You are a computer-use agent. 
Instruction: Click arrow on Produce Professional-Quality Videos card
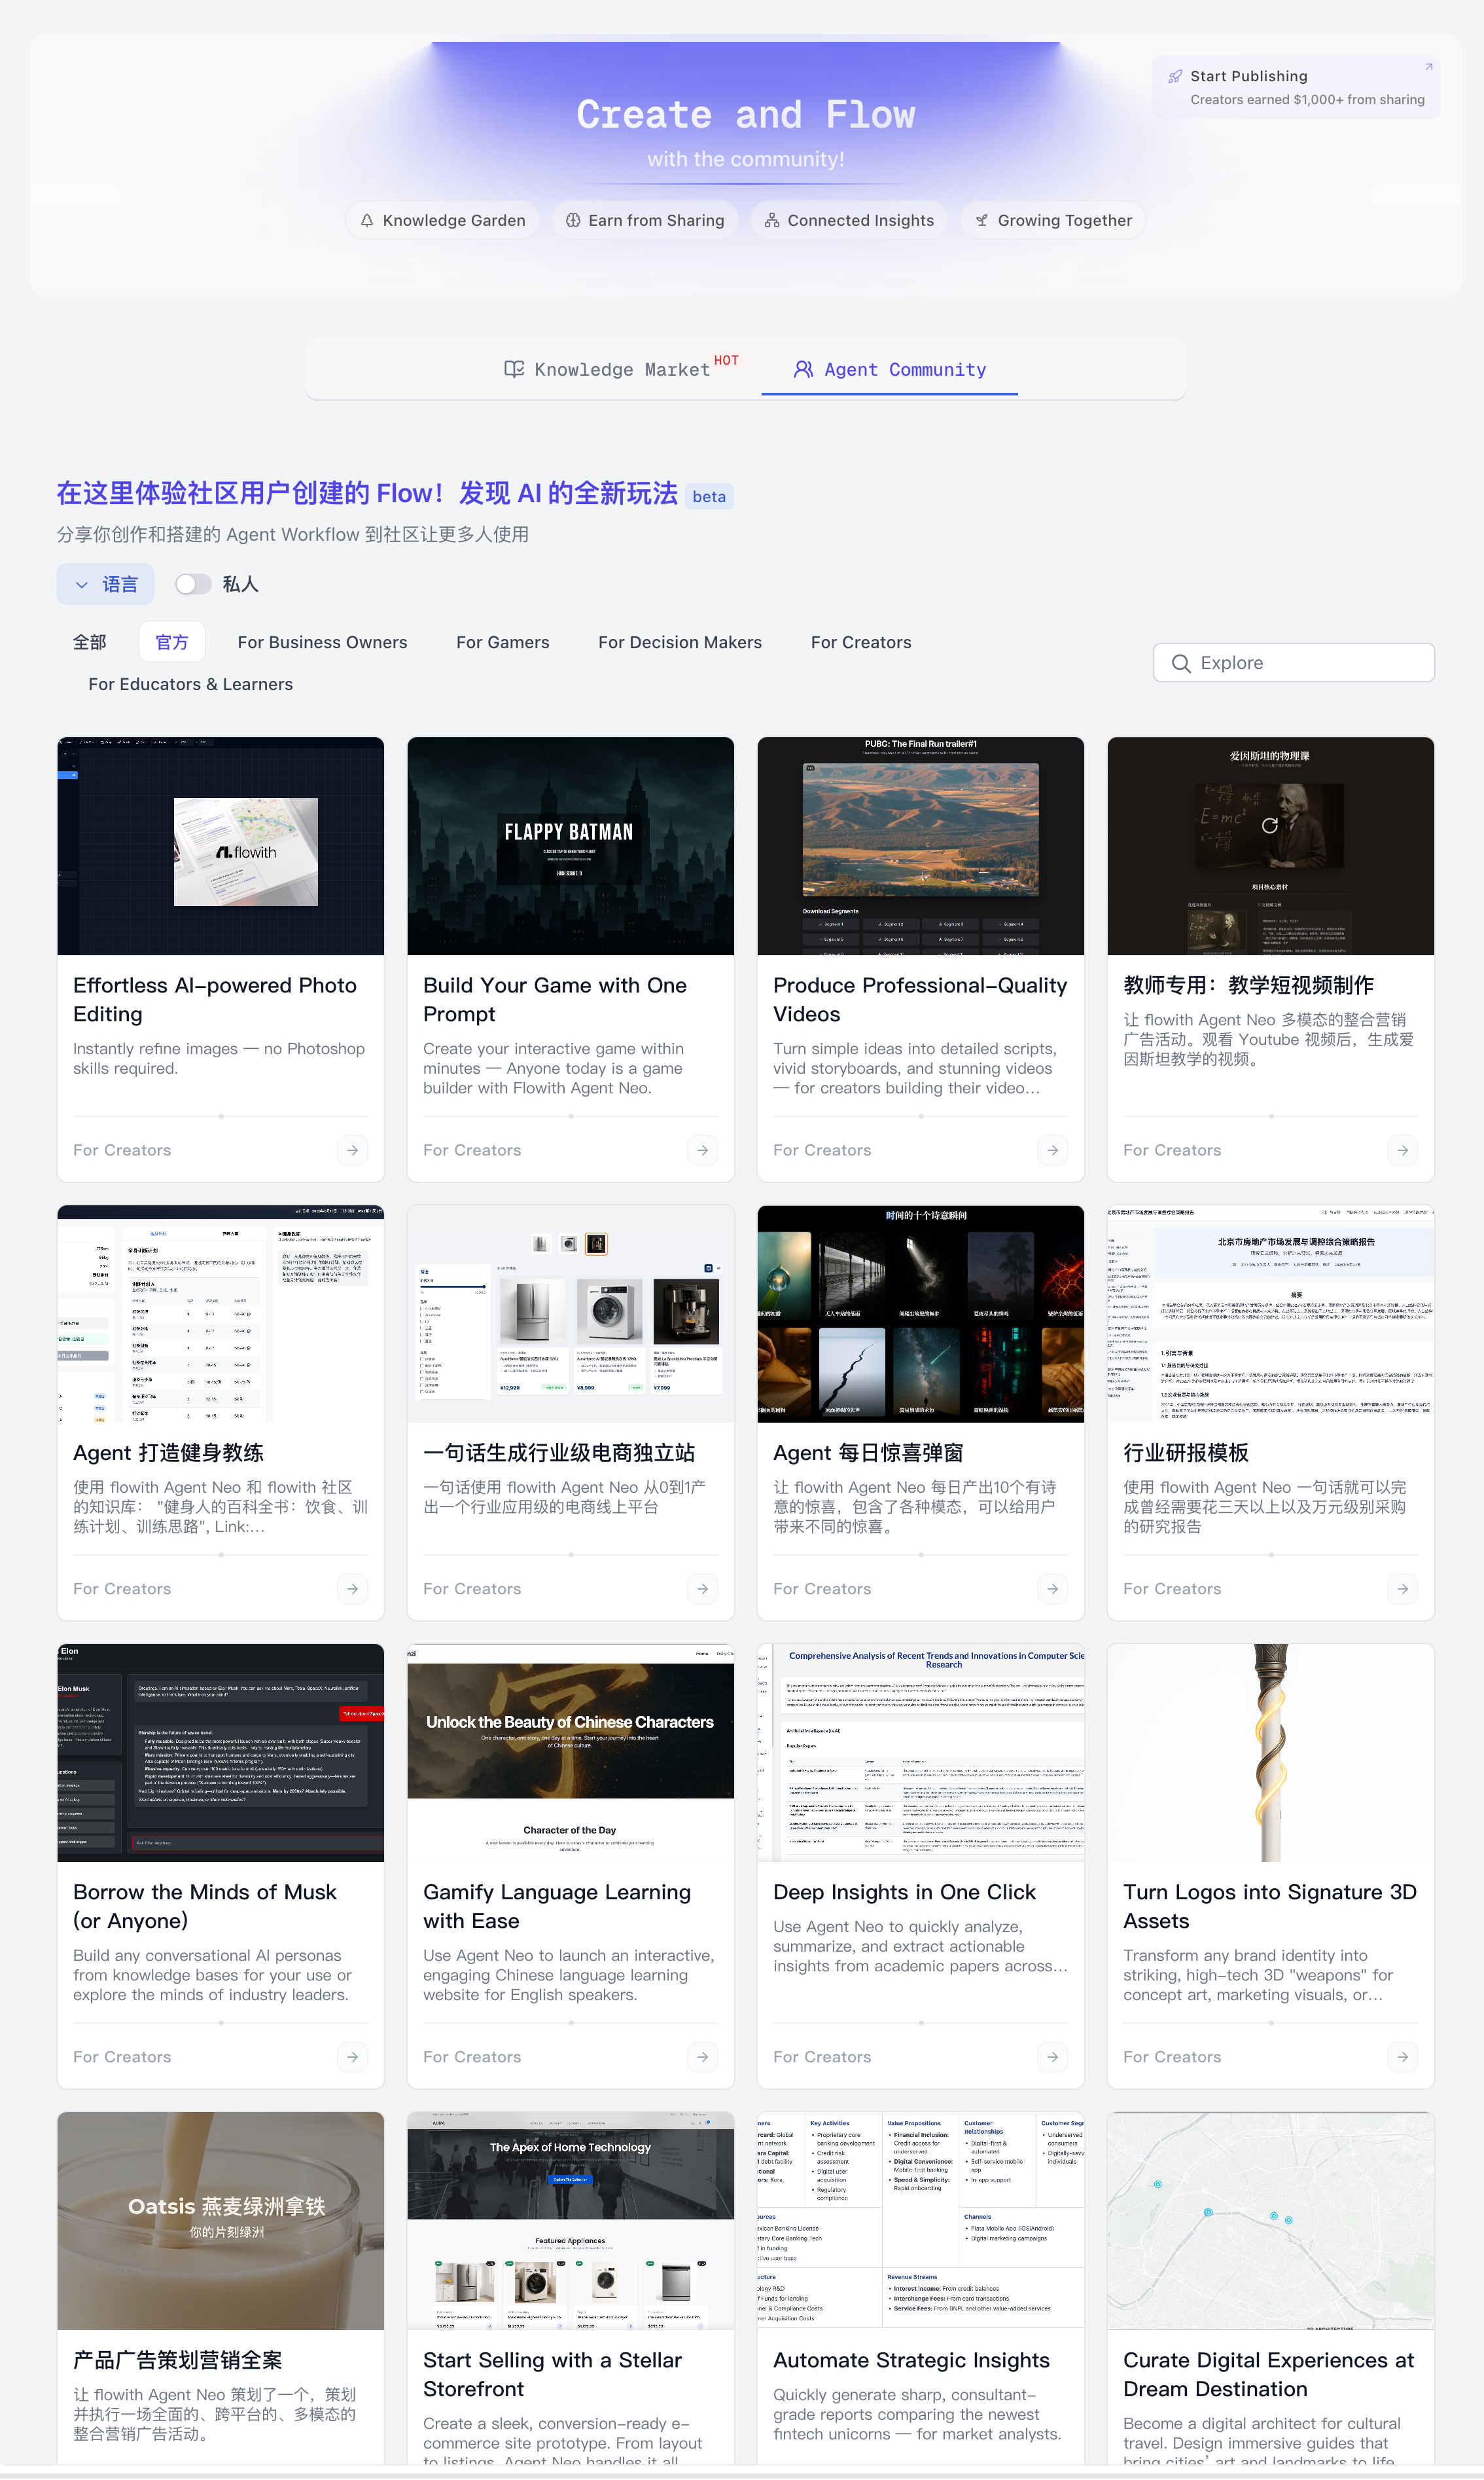[1053, 1150]
